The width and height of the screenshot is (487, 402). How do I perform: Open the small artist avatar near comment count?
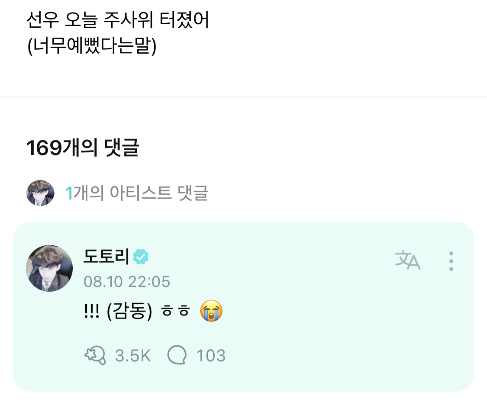[x=40, y=193]
